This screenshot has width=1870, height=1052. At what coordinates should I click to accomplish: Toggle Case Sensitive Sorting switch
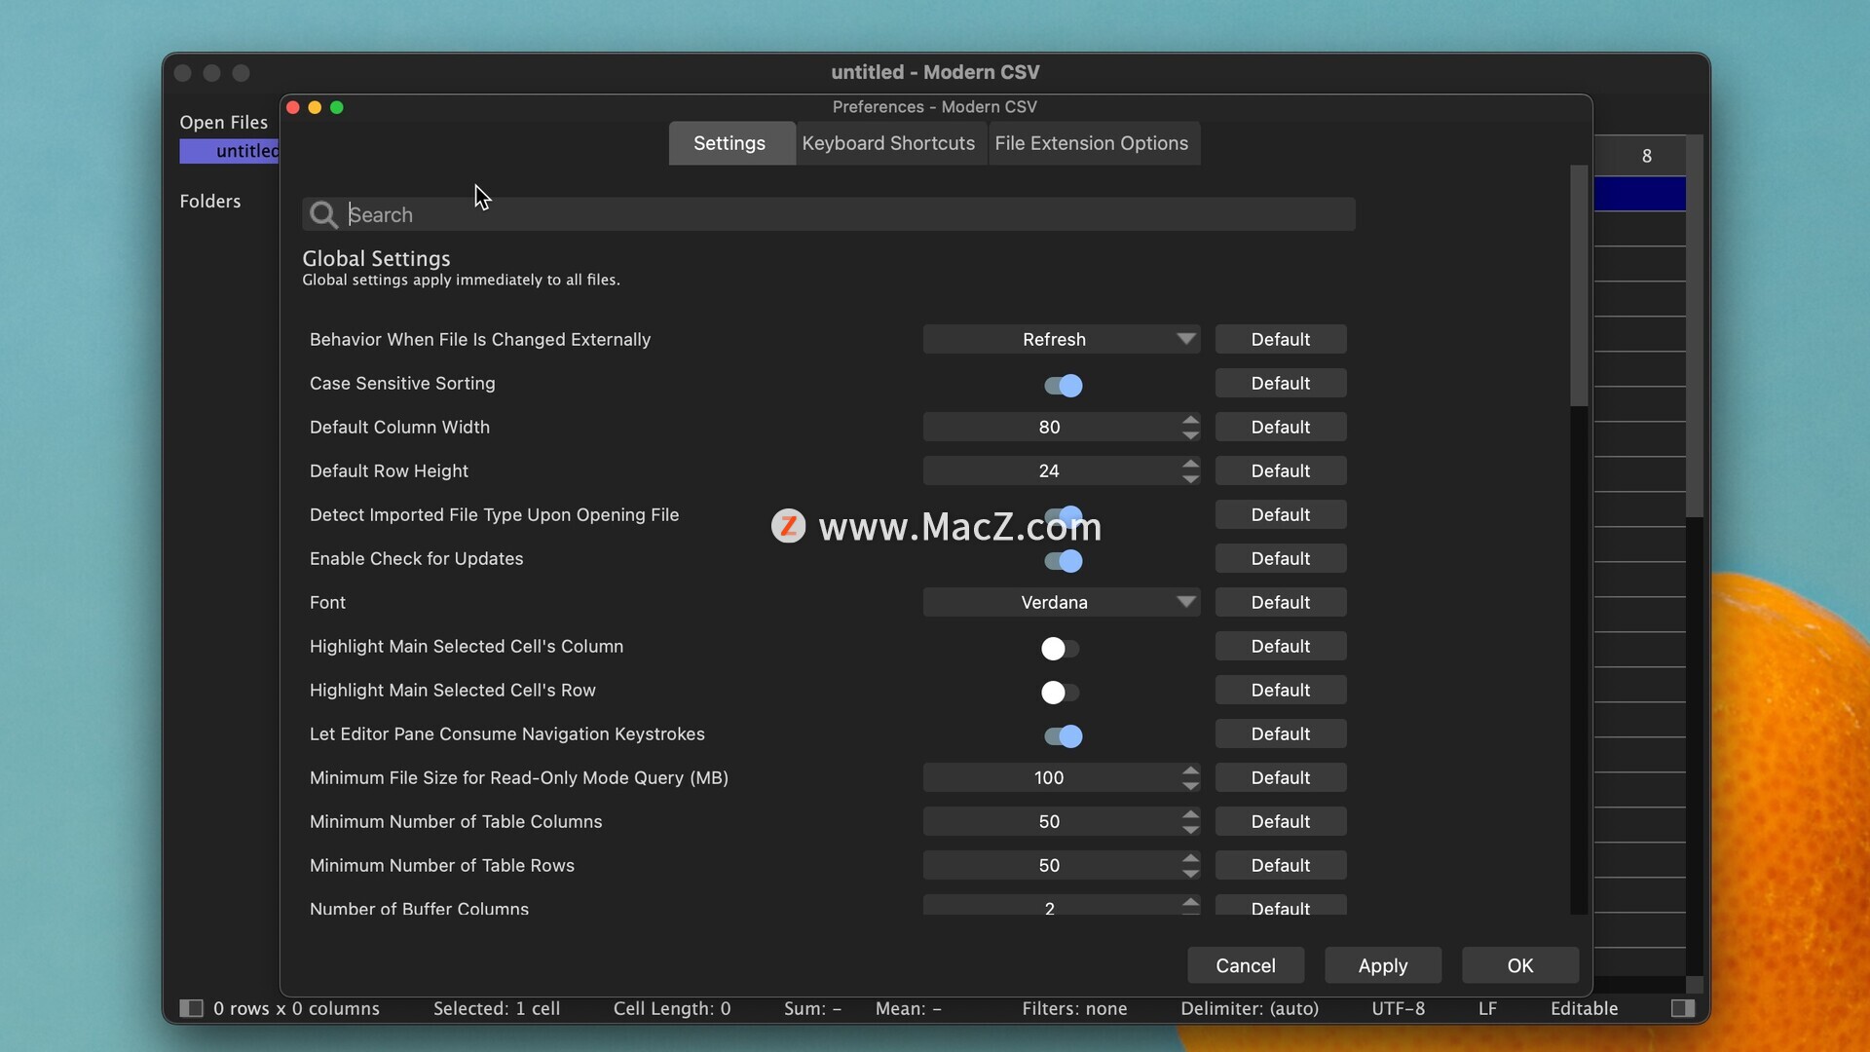(x=1062, y=385)
